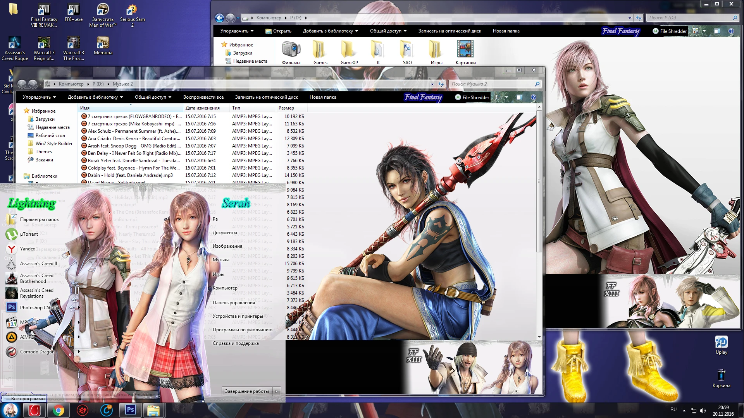Viewport: 744px width, 418px height.
Task: Click the File Shredder toolbar icon
Action: 471,97
